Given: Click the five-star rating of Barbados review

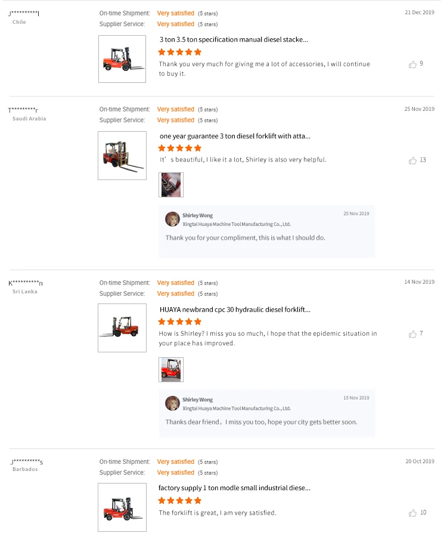Looking at the screenshot, I should coord(180,501).
